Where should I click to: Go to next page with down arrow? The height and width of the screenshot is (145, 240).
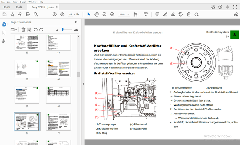point(62,14)
